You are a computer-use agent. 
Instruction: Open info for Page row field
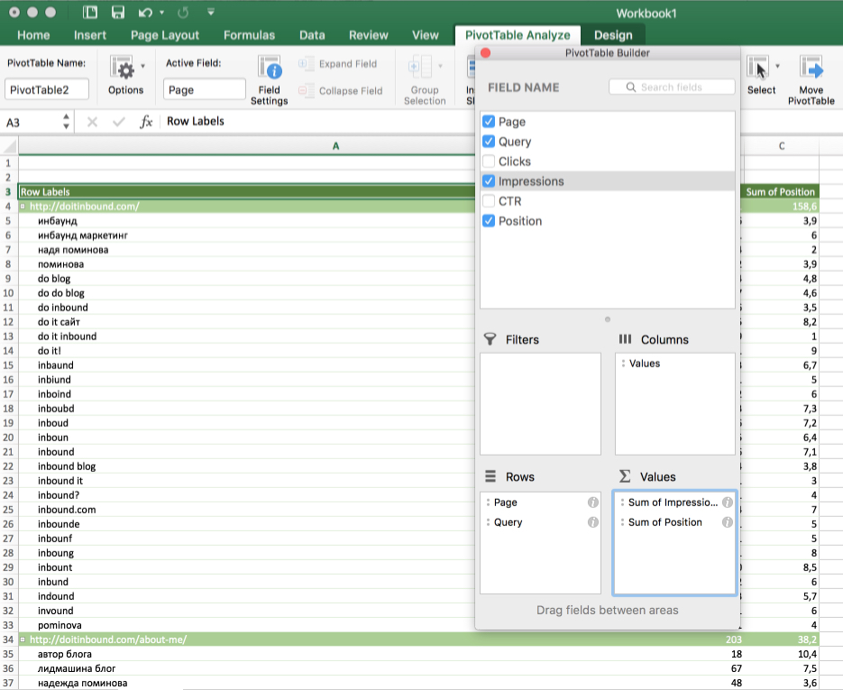point(593,502)
